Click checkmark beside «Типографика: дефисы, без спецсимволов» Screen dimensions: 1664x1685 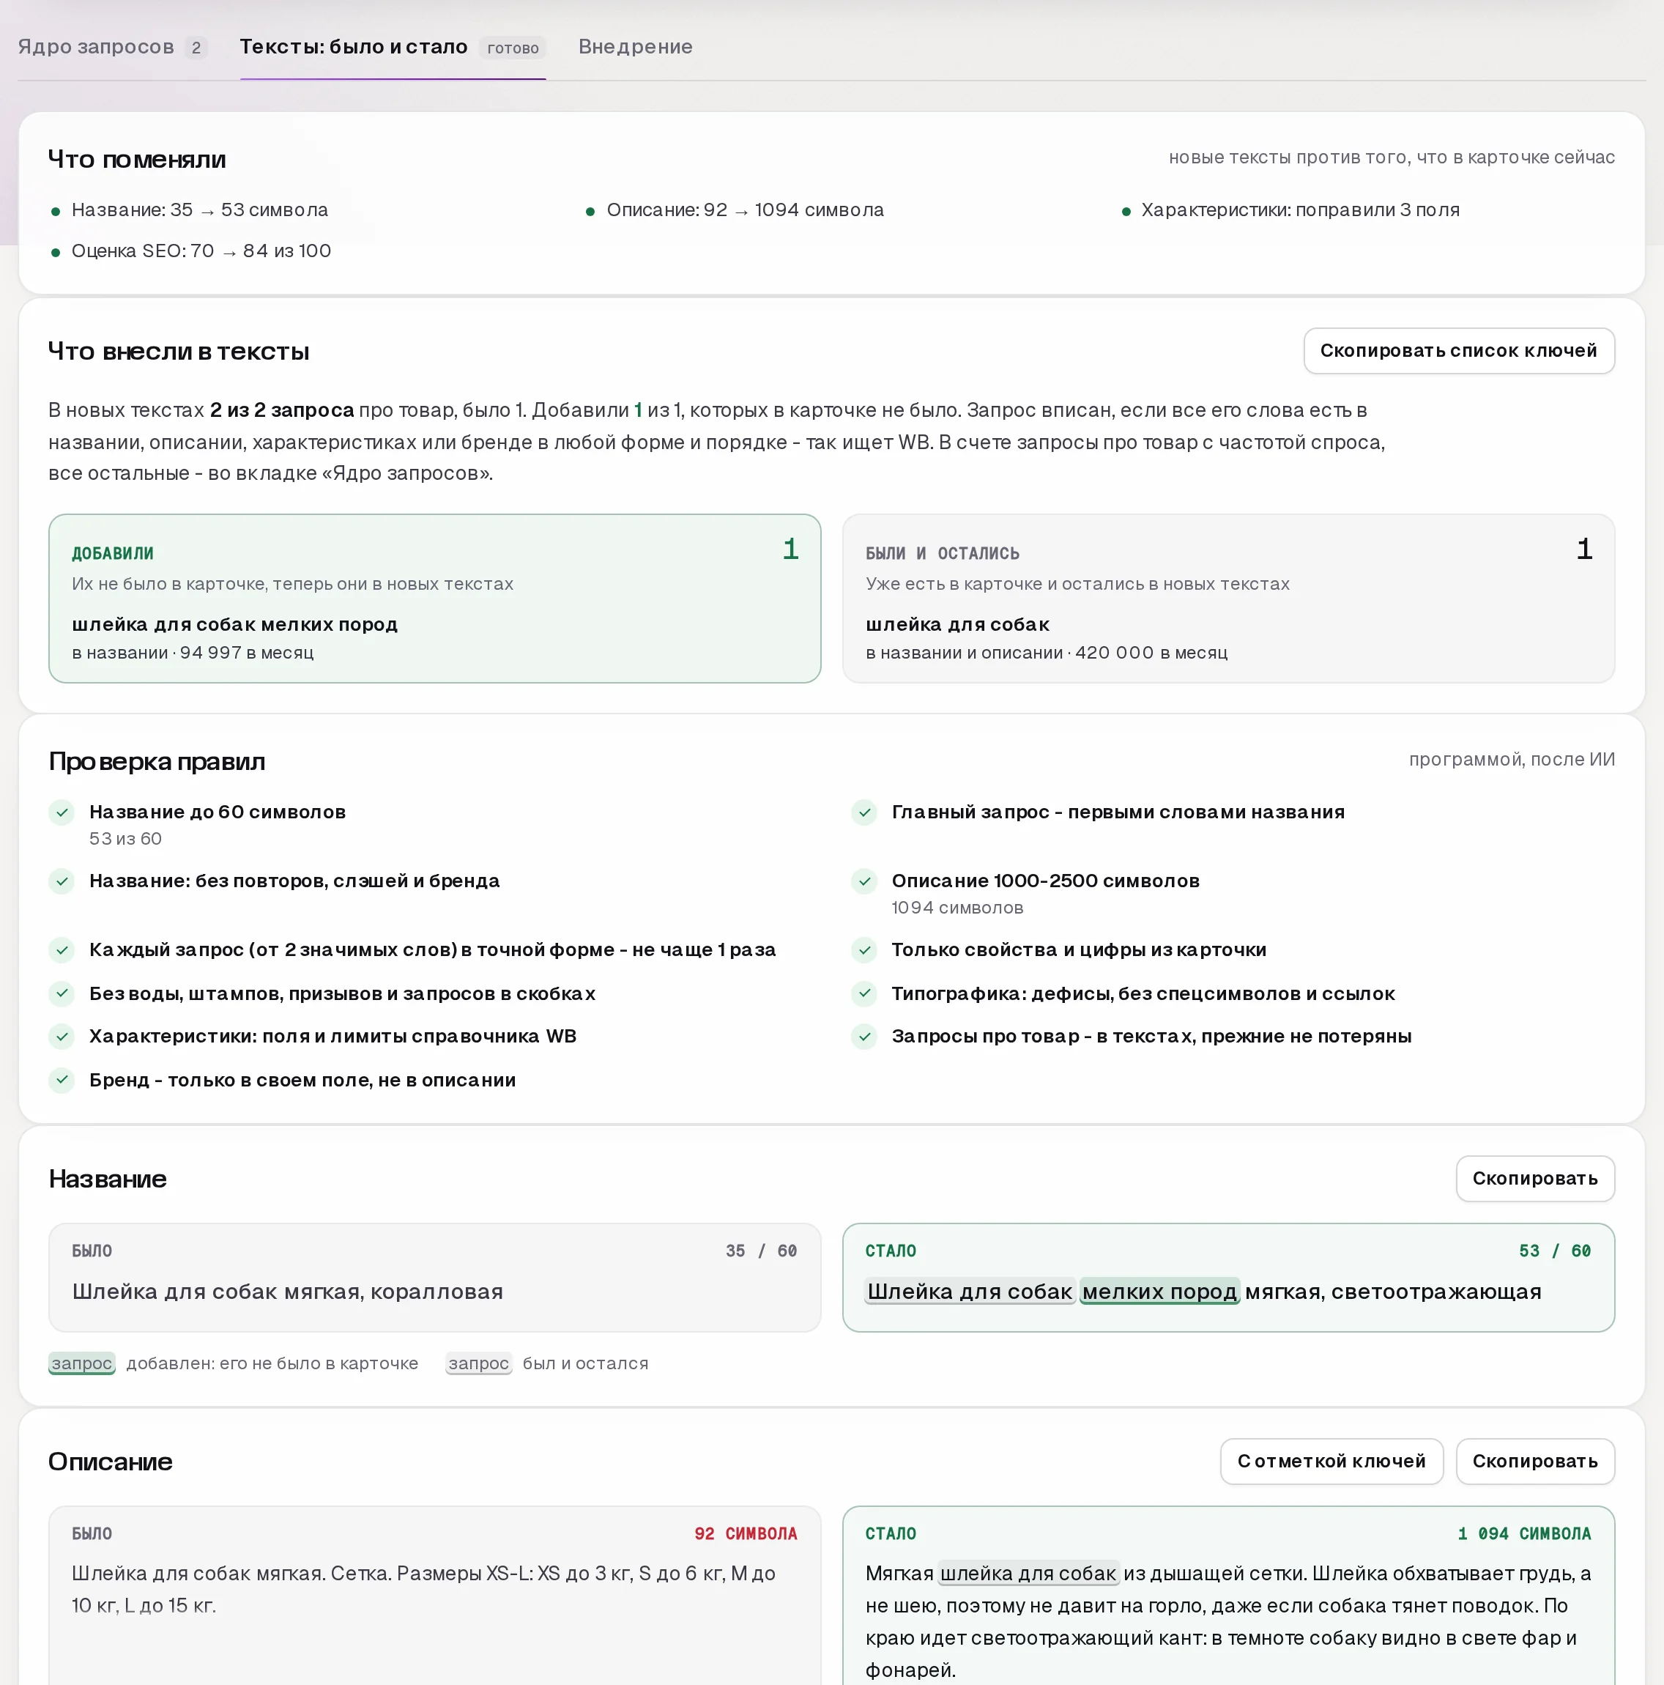coord(864,993)
